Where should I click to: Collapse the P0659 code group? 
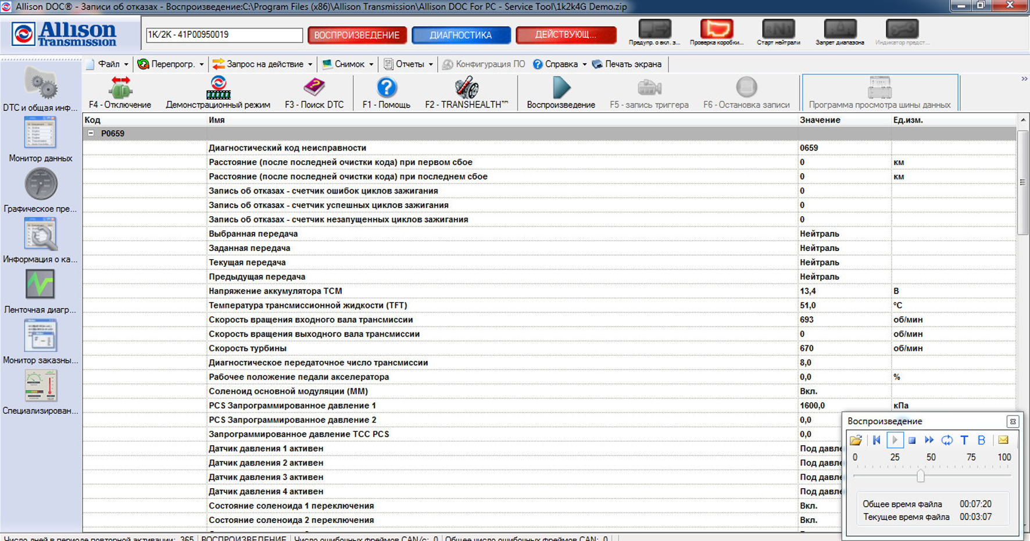(x=91, y=134)
